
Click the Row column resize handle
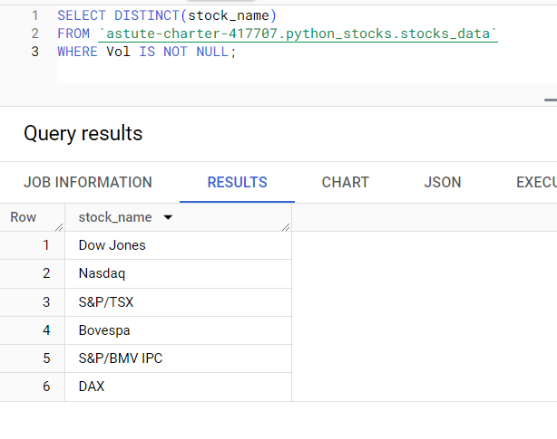coord(59,227)
